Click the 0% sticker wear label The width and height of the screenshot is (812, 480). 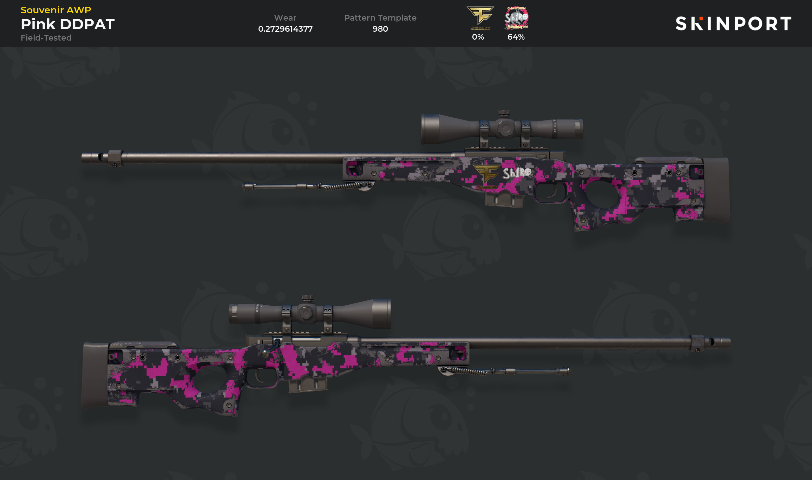pyautogui.click(x=478, y=37)
